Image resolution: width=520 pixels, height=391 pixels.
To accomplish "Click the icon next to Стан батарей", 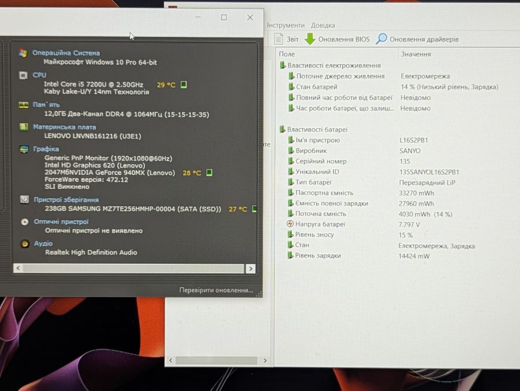I will [x=291, y=87].
